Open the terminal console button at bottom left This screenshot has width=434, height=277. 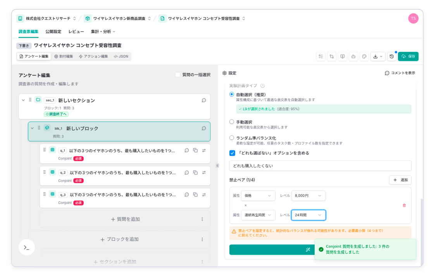tap(27, 248)
